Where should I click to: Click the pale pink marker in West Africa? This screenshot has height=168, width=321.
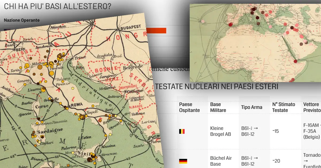tap(251, 59)
